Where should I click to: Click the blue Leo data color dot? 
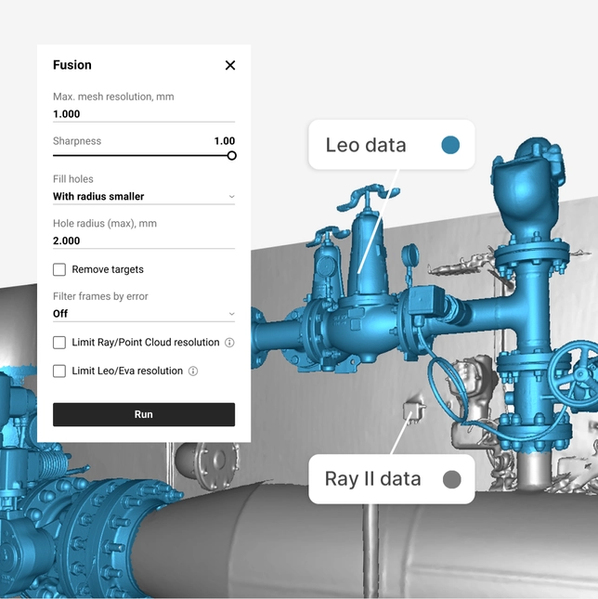450,145
